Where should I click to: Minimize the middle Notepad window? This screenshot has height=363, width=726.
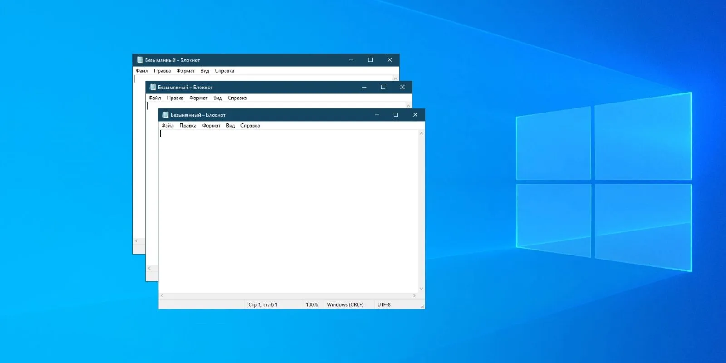(364, 87)
